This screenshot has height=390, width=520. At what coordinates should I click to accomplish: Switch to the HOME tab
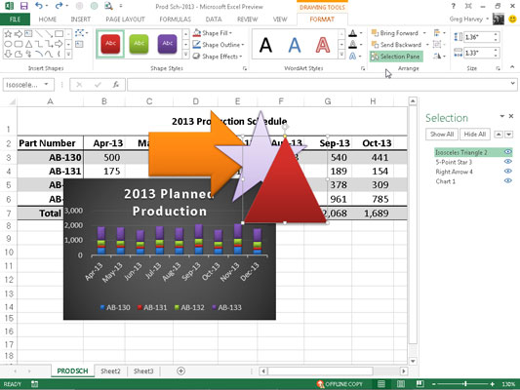(48, 19)
